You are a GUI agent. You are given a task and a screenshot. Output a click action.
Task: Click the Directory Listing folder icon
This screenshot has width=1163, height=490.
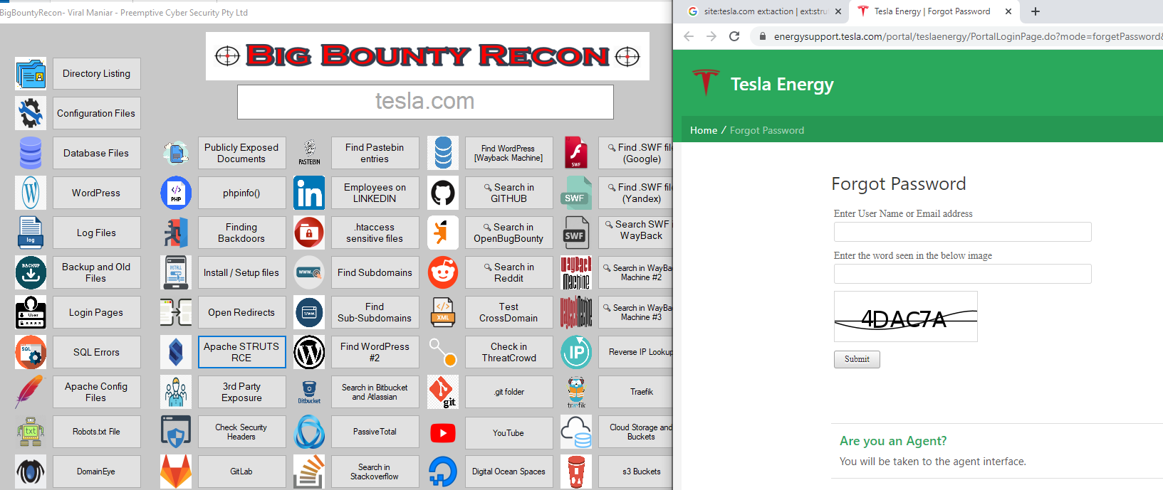click(31, 74)
